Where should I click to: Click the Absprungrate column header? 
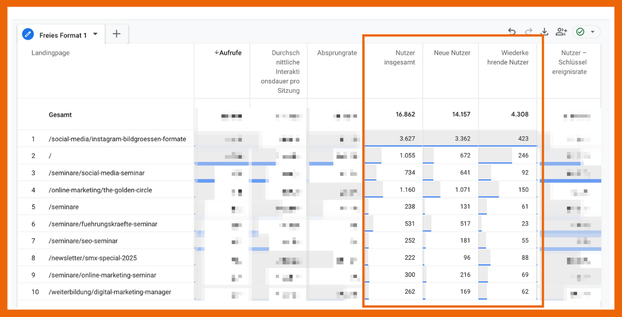[x=337, y=53]
